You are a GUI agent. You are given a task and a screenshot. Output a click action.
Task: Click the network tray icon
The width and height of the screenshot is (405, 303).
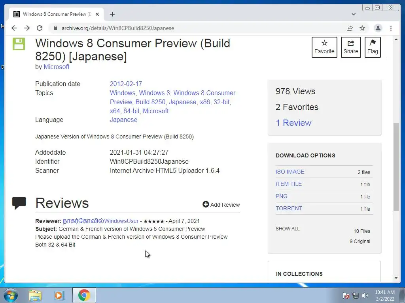[x=356, y=296]
